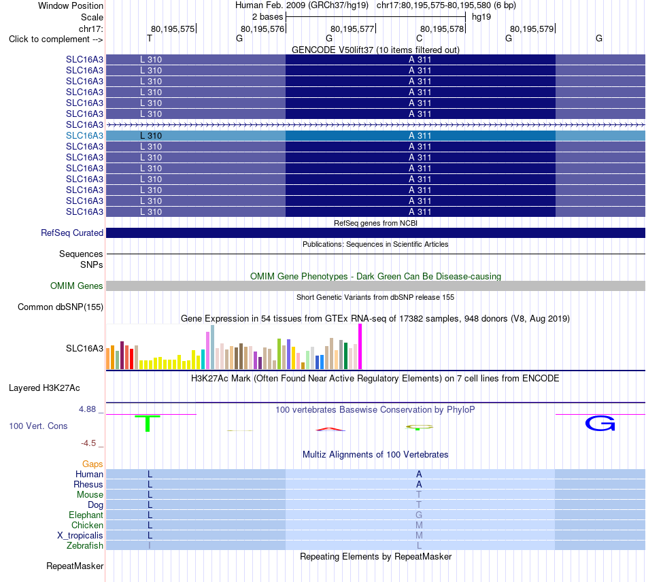Viewport: 646px width, 582px height.
Task: Click the T residue in Mouse row
Action: [419, 495]
